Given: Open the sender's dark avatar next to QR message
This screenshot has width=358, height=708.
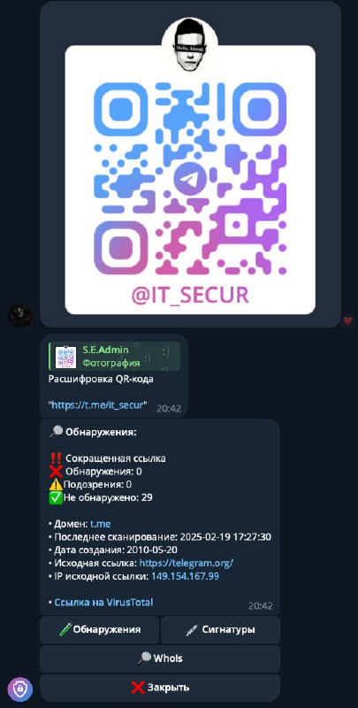Looking at the screenshot, I should pyautogui.click(x=19, y=315).
